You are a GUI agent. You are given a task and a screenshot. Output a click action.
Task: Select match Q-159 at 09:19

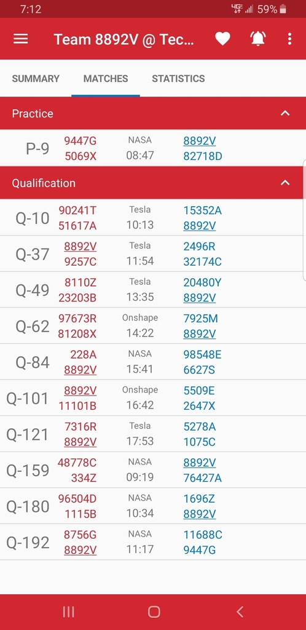[x=153, y=470]
